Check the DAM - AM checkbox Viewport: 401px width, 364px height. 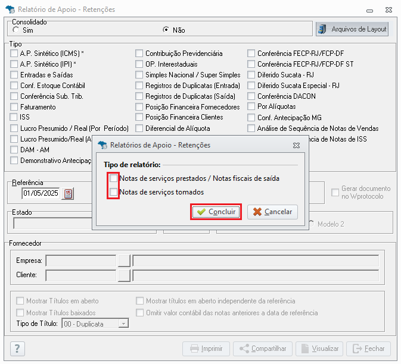[x=14, y=149]
